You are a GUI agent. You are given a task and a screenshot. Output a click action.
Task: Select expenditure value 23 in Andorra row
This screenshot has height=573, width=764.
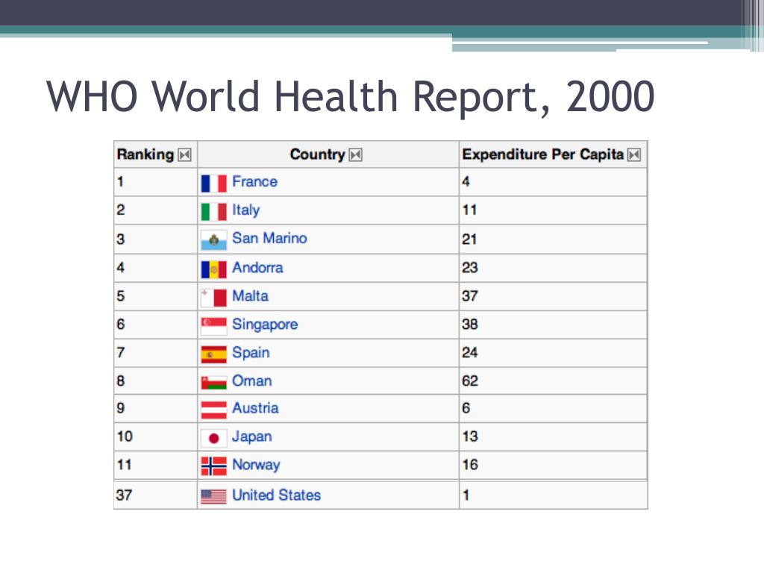click(470, 268)
